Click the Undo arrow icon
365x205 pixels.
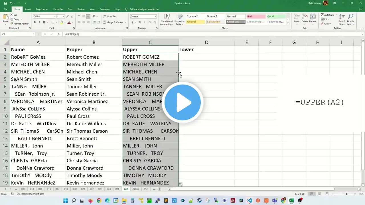click(x=11, y=3)
